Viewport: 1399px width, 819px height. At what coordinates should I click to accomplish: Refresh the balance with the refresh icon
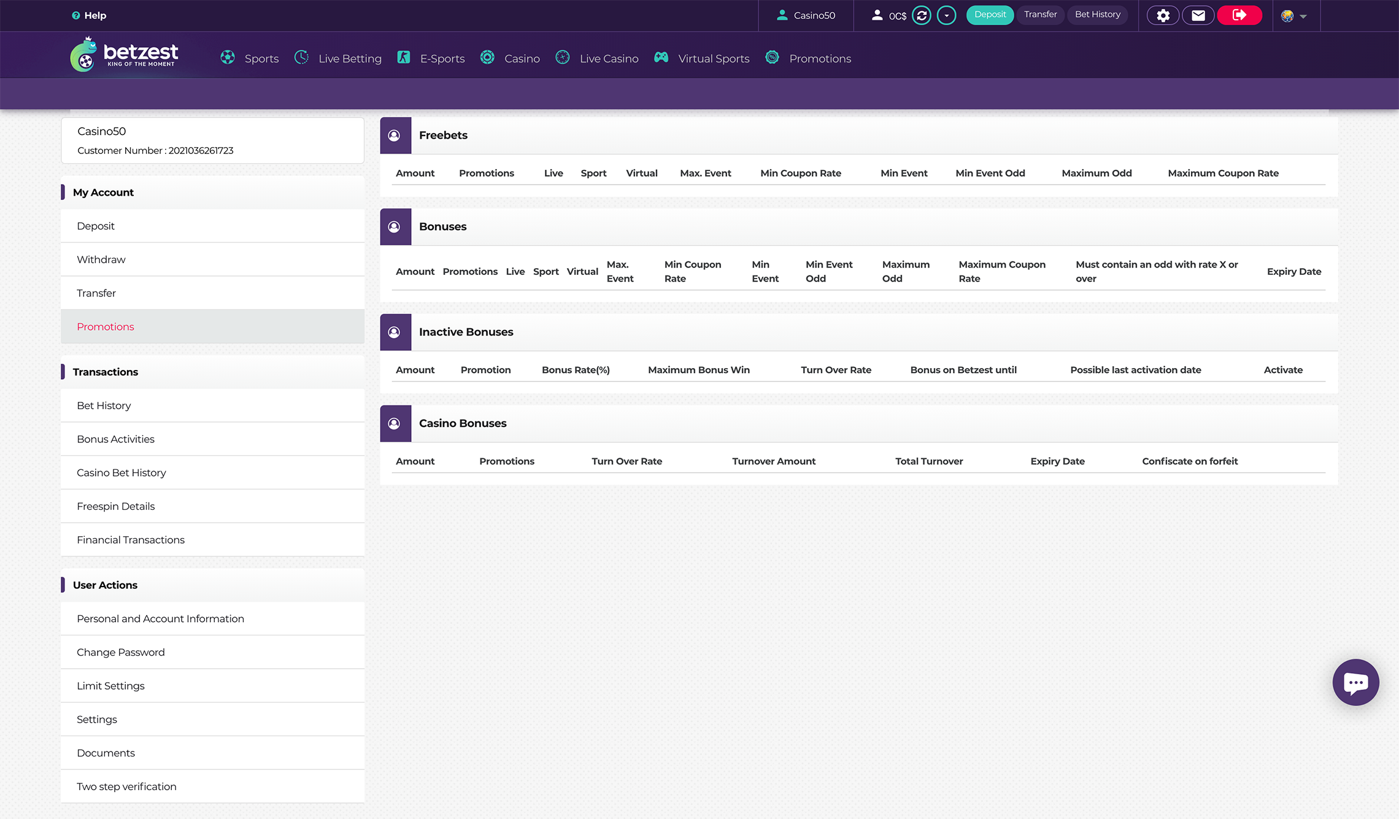coord(922,15)
